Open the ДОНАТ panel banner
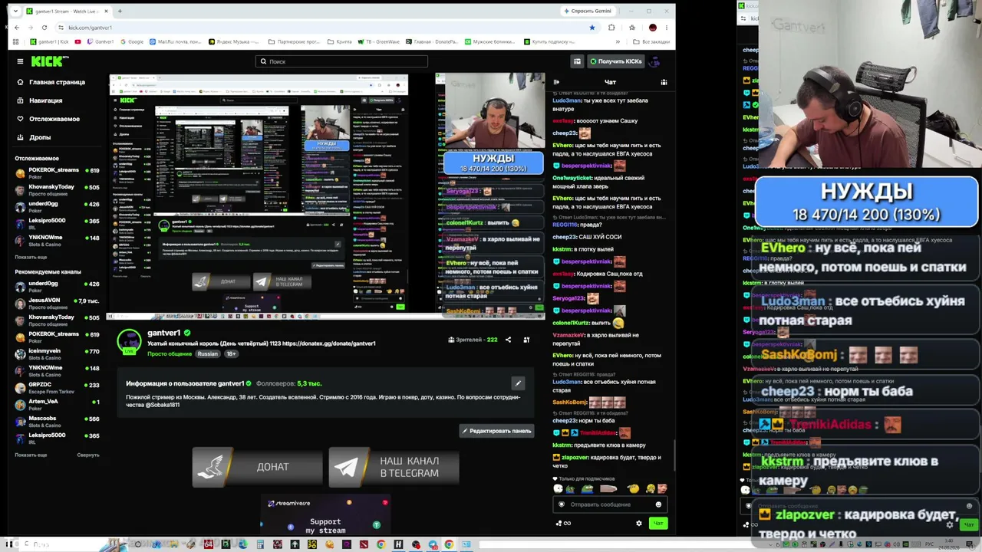This screenshot has width=982, height=552. (257, 467)
